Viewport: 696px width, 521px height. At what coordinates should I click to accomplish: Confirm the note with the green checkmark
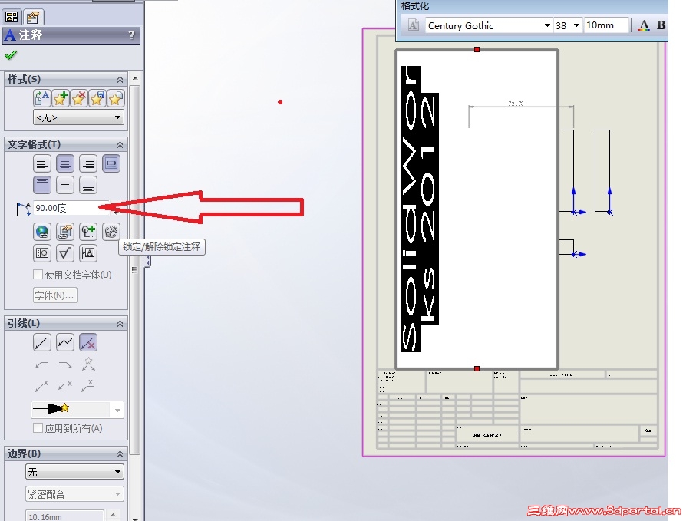pyautogui.click(x=11, y=55)
